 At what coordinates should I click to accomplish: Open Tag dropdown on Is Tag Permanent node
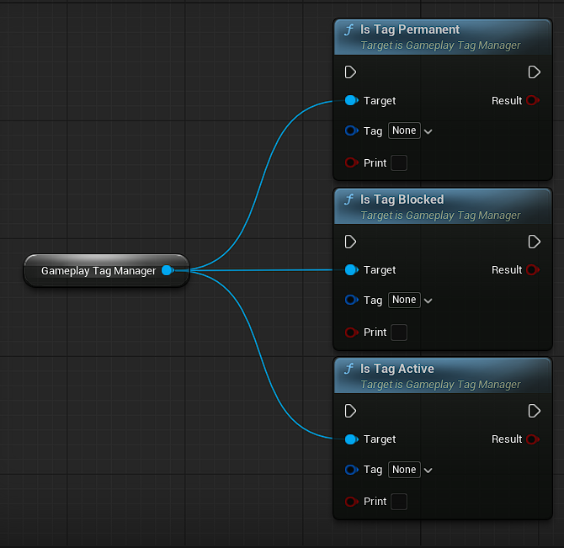point(411,131)
